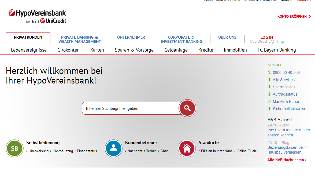Image resolution: width=315 pixels, height=178 pixels.
Task: Open the Online Filiale link
Action: 247,151
